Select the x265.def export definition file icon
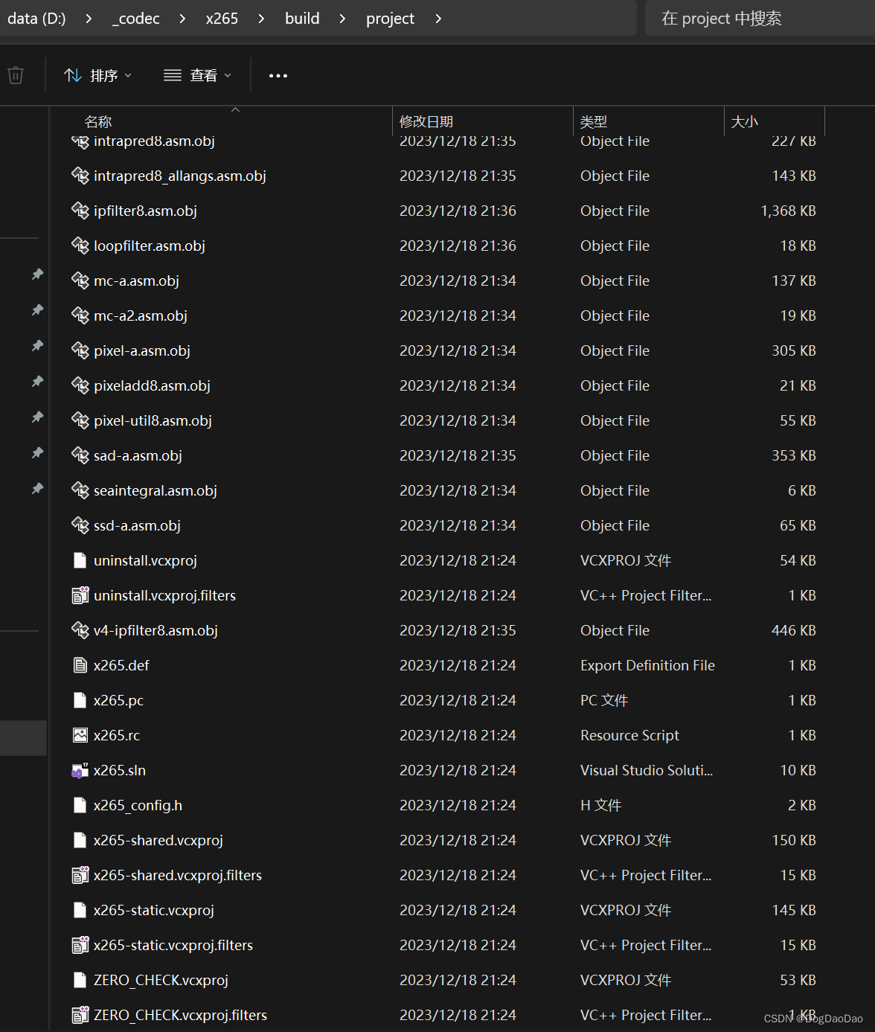The width and height of the screenshot is (875, 1032). tap(80, 665)
